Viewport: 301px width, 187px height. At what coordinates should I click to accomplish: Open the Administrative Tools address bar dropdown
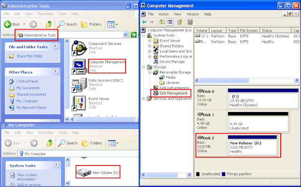pyautogui.click(x=126, y=35)
